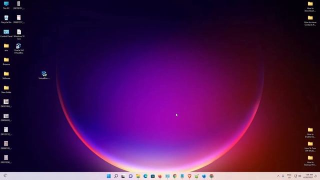Select How to Backup Windows folder

[310, 160]
